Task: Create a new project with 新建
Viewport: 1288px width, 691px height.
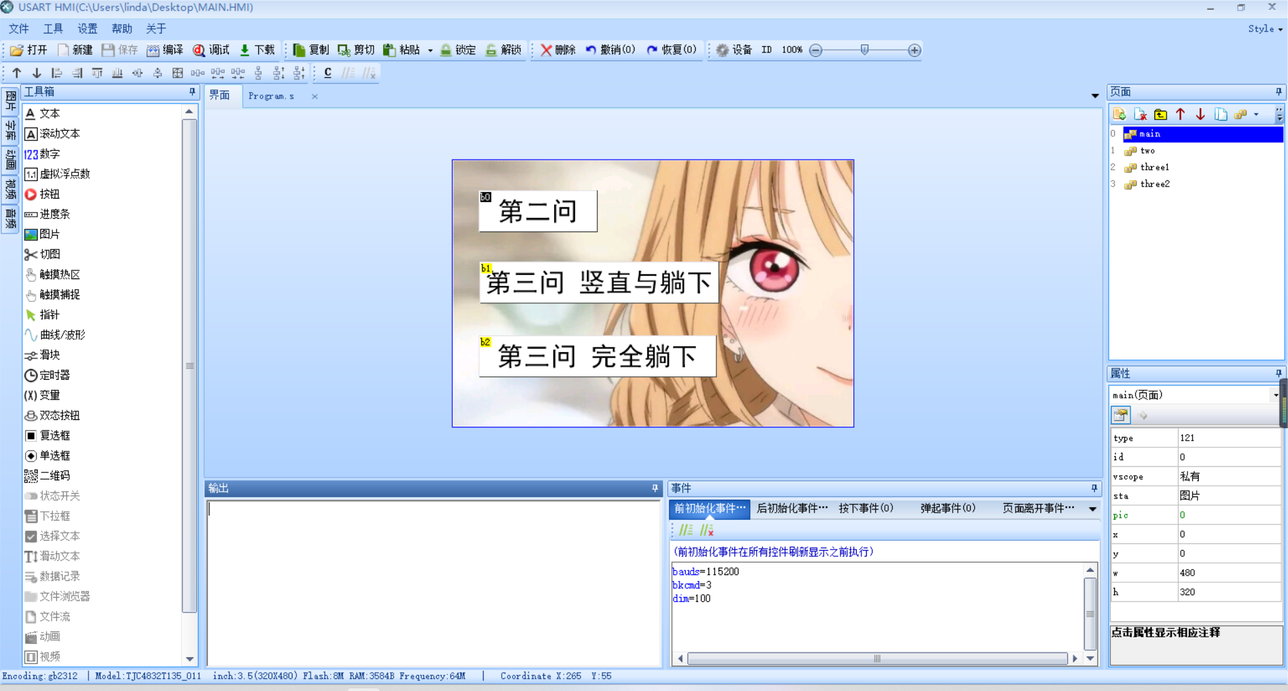Action: click(75, 50)
